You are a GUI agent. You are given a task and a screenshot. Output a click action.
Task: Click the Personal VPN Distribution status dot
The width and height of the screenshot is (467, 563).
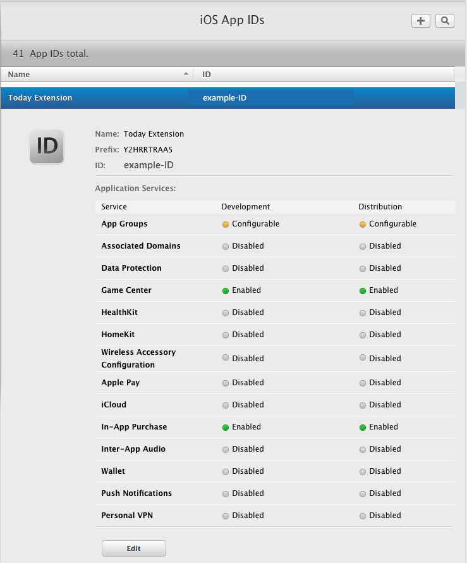(x=363, y=516)
